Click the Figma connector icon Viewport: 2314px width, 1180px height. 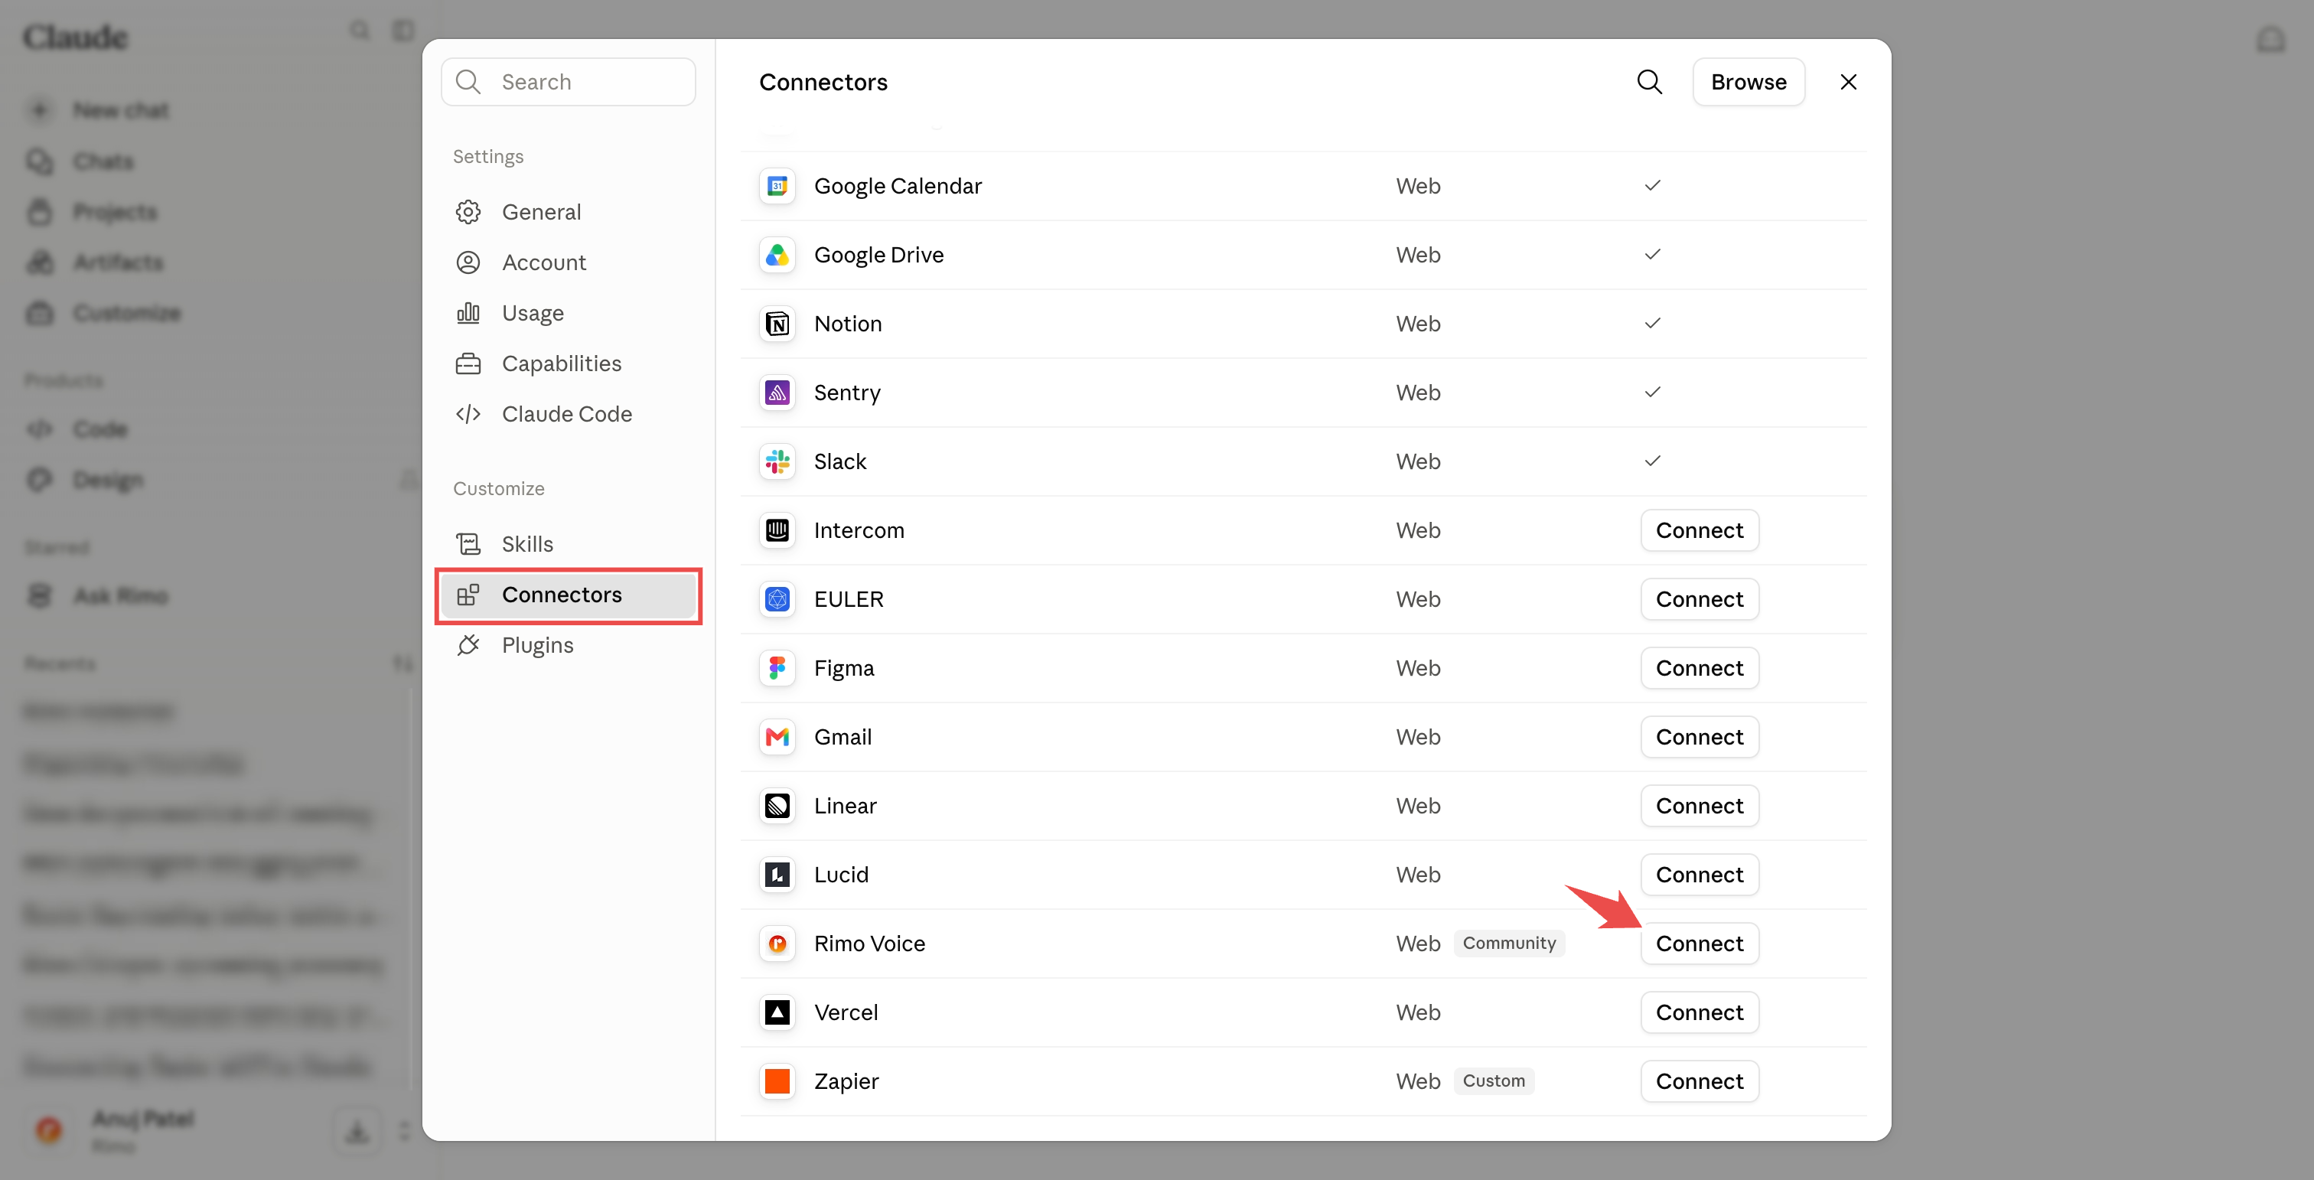click(x=777, y=668)
